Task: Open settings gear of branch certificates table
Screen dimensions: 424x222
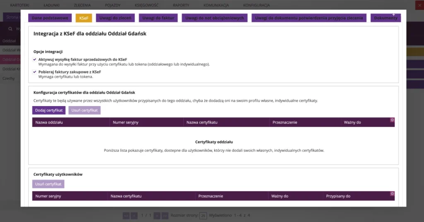Action: tap(392, 120)
